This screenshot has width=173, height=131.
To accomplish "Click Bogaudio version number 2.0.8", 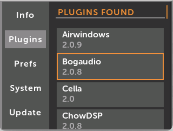I will click(x=72, y=72).
